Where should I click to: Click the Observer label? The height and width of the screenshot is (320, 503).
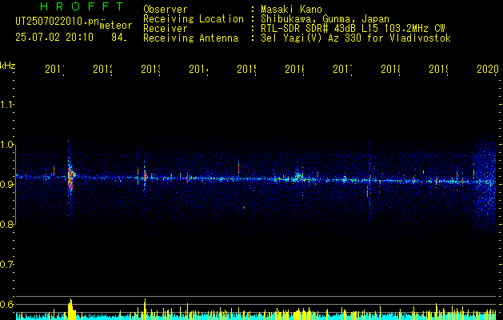coord(166,9)
